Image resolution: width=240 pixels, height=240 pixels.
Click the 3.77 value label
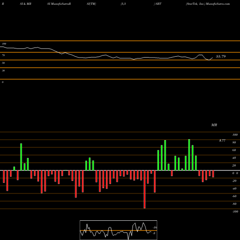(x=222, y=141)
